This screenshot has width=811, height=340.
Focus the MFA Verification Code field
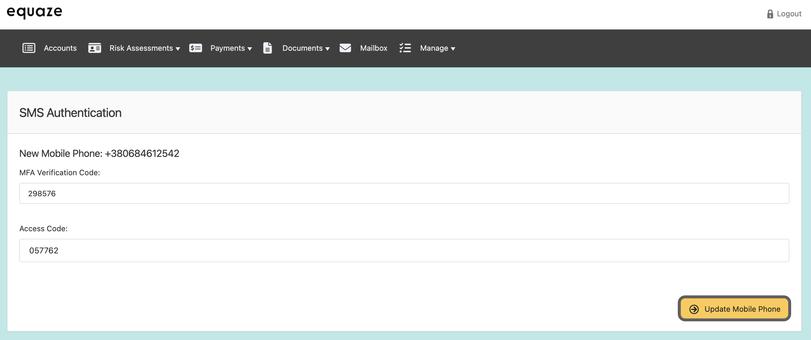(x=404, y=193)
